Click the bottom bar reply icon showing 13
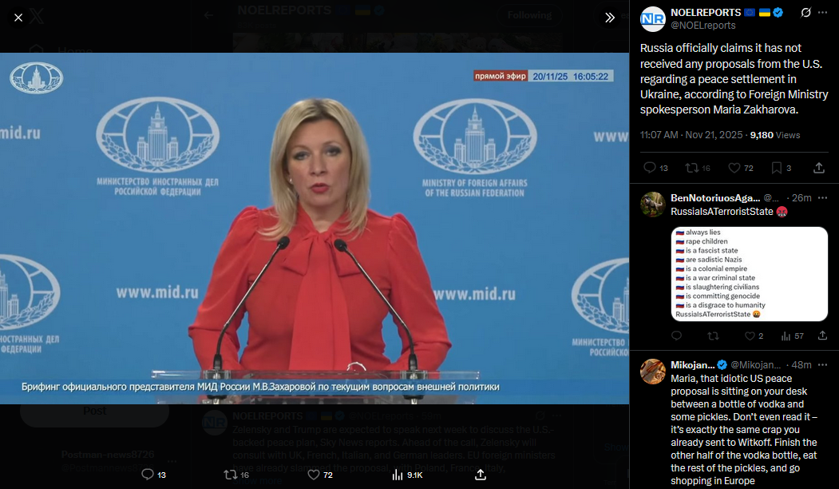The width and height of the screenshot is (839, 489). click(153, 475)
